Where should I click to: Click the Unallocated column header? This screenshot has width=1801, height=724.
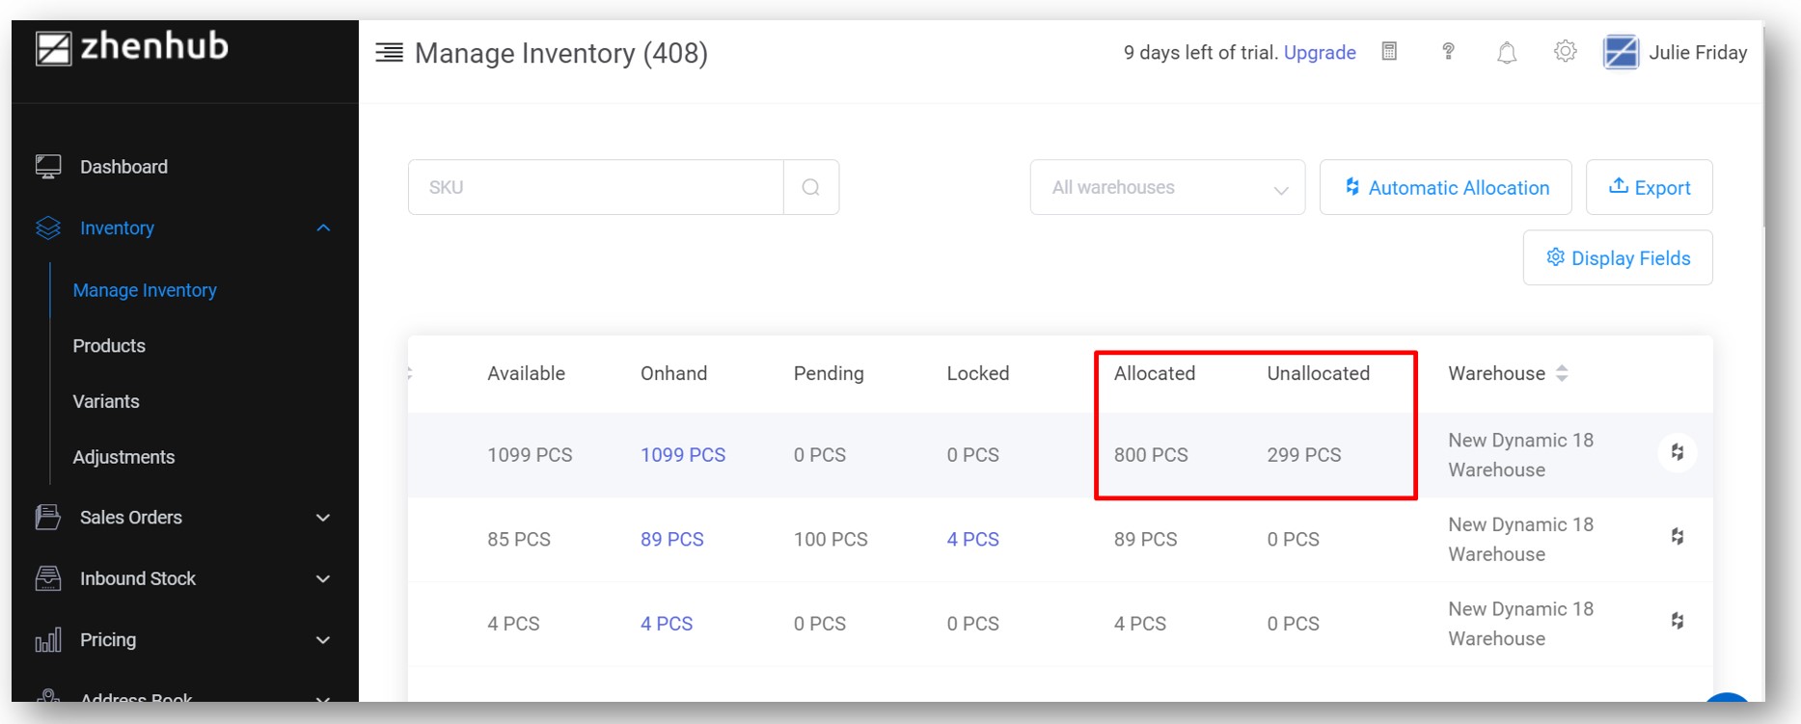coord(1318,373)
